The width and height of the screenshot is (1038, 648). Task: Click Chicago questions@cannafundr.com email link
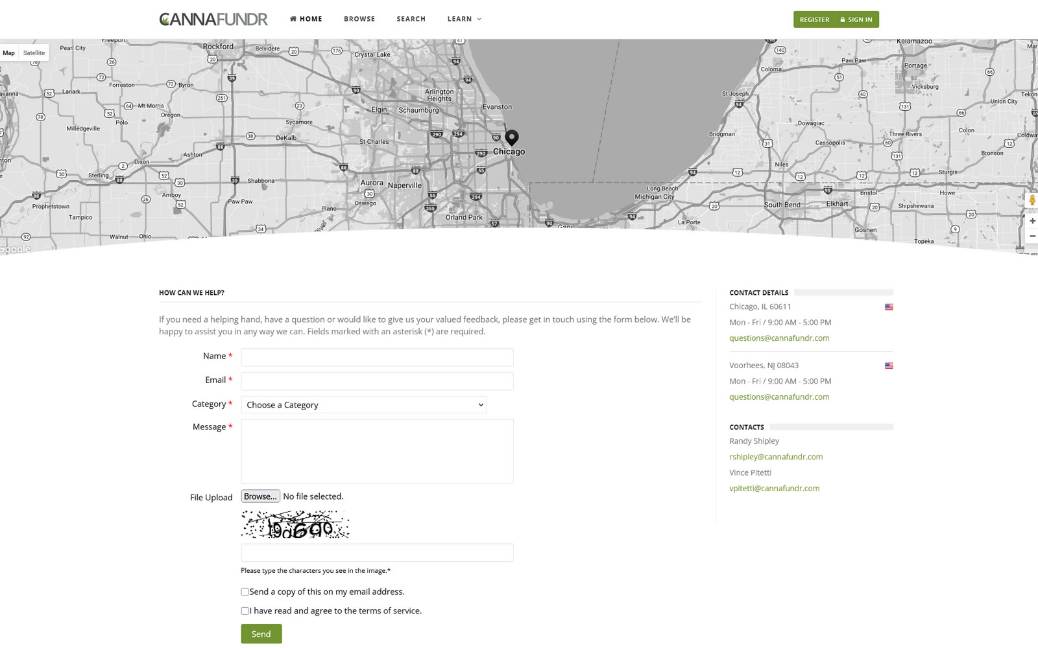pyautogui.click(x=779, y=338)
